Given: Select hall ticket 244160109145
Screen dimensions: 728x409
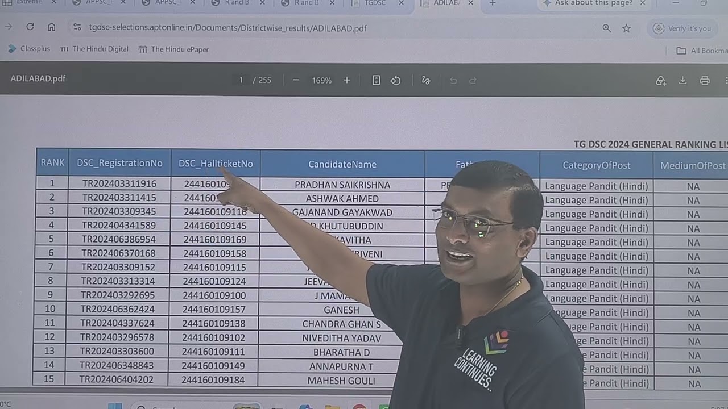Looking at the screenshot, I should tap(215, 226).
